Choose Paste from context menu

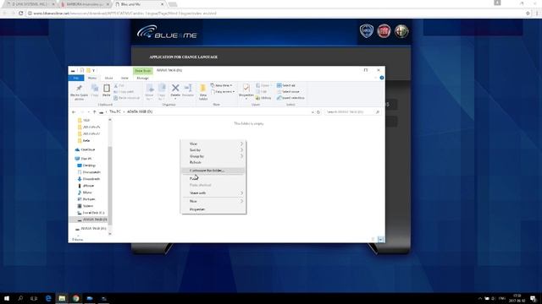tap(213, 178)
